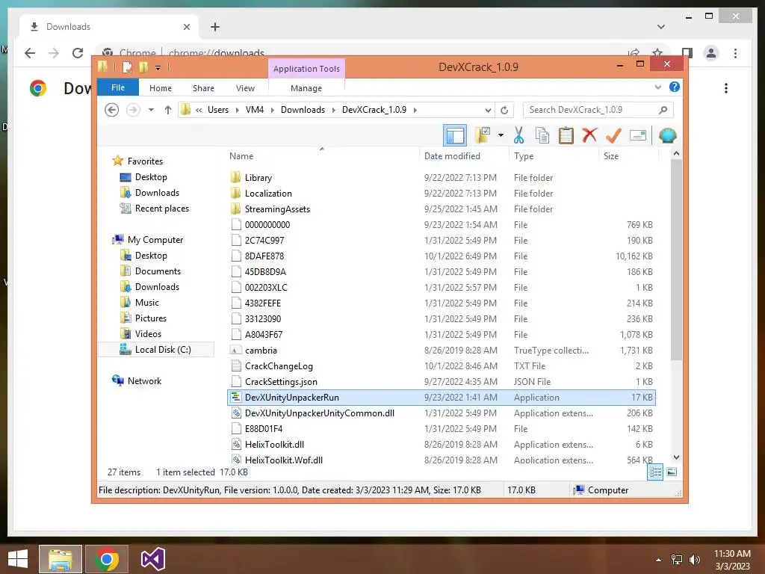Go up one folder level arrow
Viewport: 765px width, 574px height.
point(168,110)
